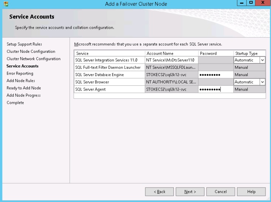
Task: Close the Add a Failover Cluster Node window
Action: click(x=263, y=3)
